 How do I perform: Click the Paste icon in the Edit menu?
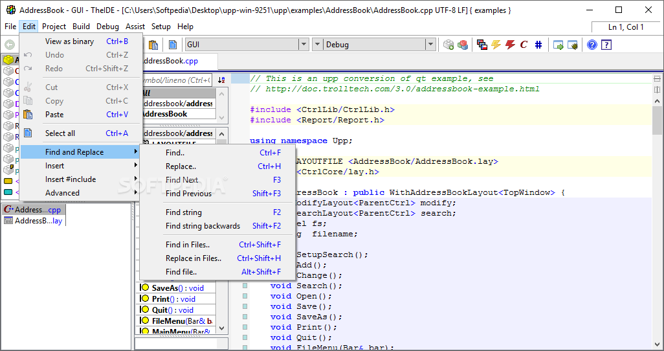pyautogui.click(x=28, y=115)
